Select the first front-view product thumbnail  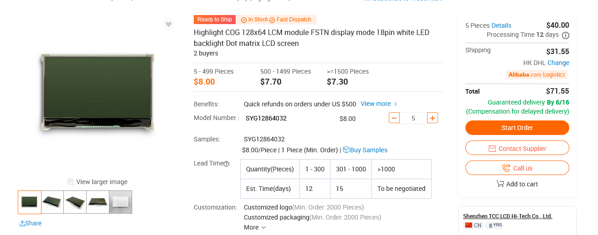pos(30,202)
